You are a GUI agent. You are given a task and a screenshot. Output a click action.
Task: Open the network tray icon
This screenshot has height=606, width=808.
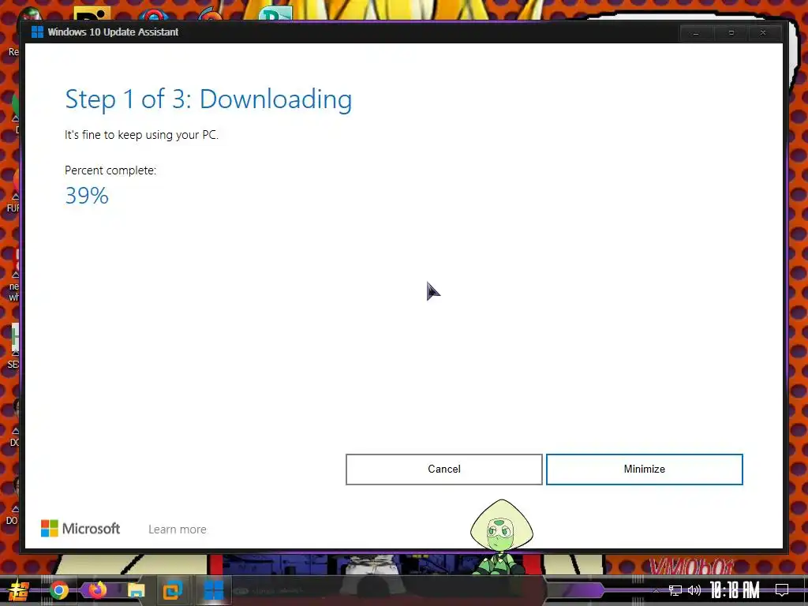pos(675,590)
